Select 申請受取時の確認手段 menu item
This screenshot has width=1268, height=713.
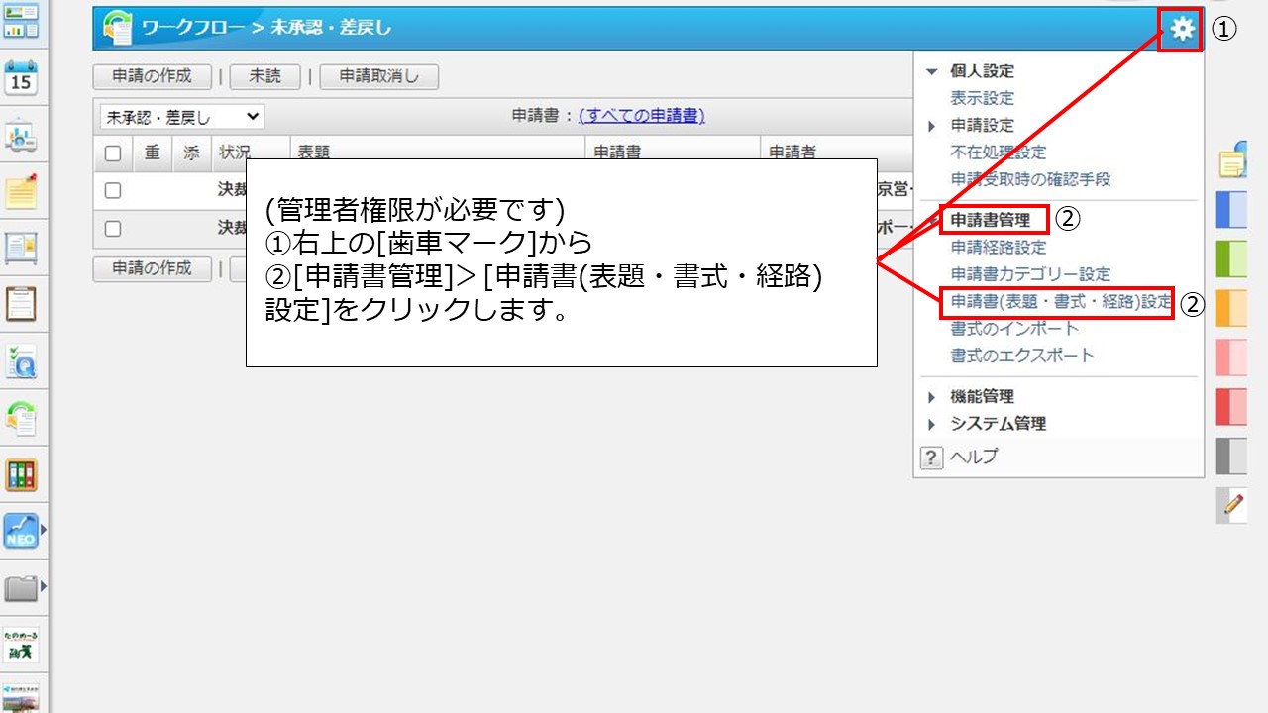tap(1030, 179)
